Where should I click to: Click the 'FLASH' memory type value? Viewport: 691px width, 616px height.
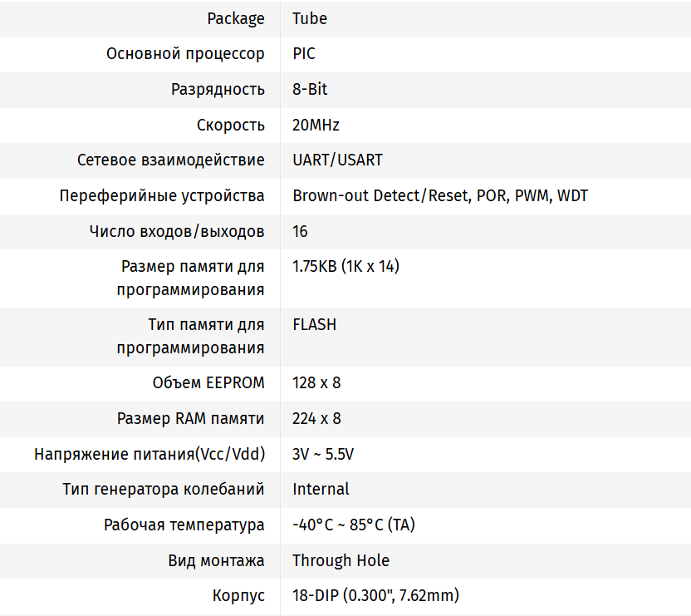coord(314,325)
